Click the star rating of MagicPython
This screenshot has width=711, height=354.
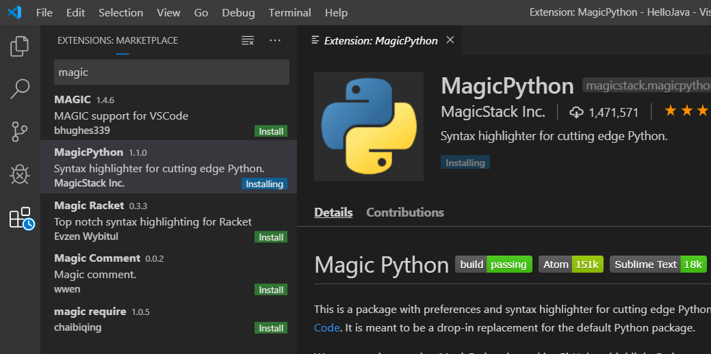[686, 111]
